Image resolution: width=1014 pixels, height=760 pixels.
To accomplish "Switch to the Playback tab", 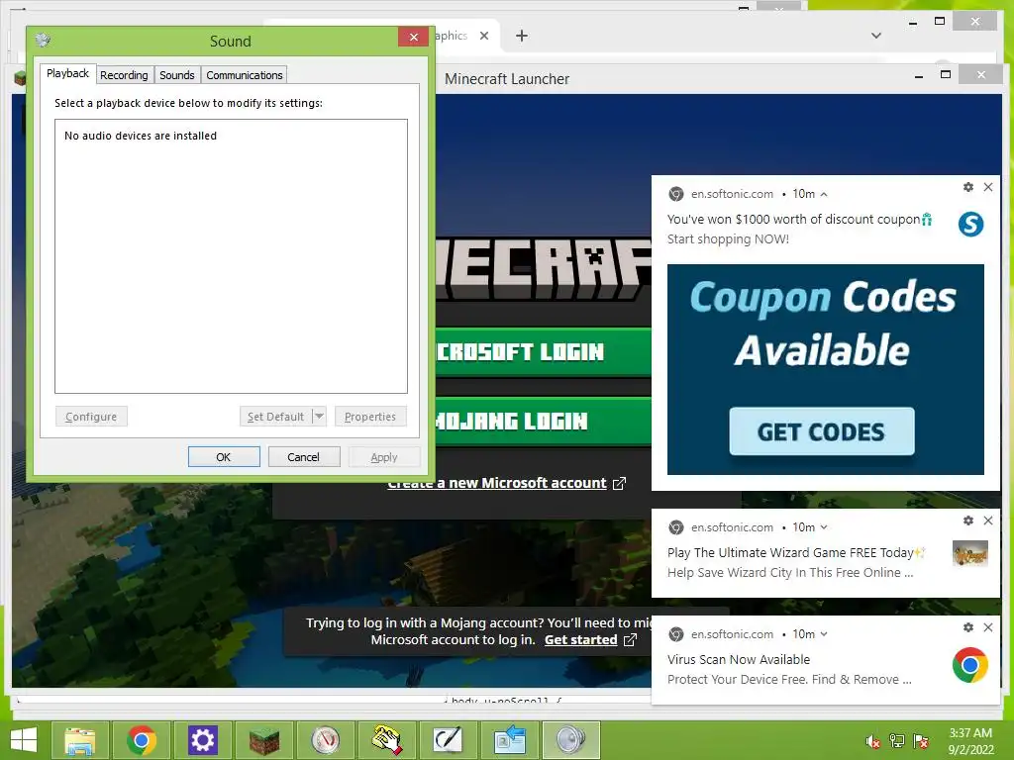I will tap(68, 73).
